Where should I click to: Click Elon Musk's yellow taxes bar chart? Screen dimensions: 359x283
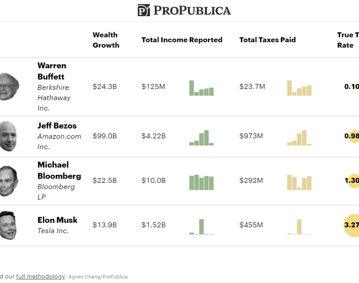pyautogui.click(x=299, y=226)
